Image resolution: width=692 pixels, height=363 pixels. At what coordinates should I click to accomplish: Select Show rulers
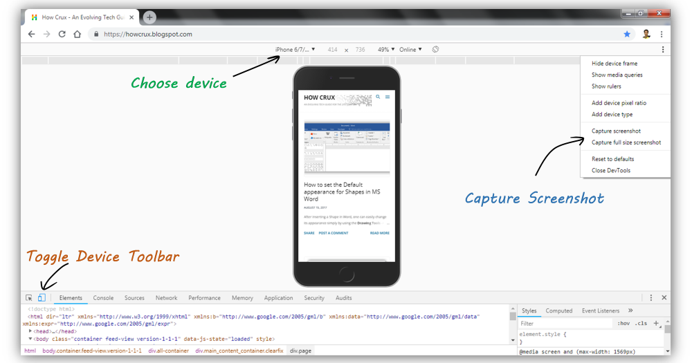(606, 86)
